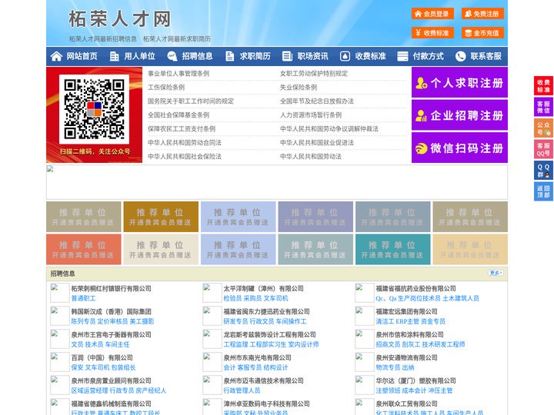Click the building icon beside 用人单位
Viewport: 554px width, 415px height.
click(x=114, y=56)
